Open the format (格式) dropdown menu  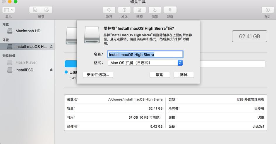pyautogui.click(x=145, y=63)
